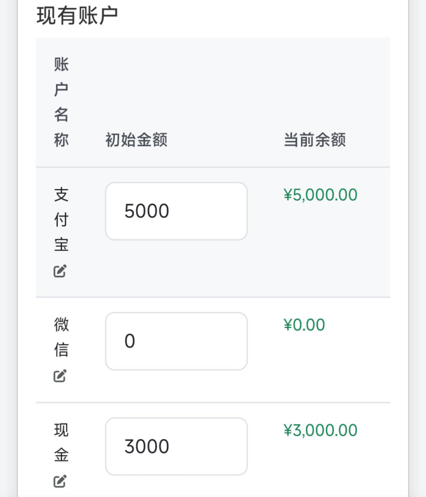Select the 现金 account name
Image resolution: width=426 pixels, height=497 pixels.
(x=61, y=443)
